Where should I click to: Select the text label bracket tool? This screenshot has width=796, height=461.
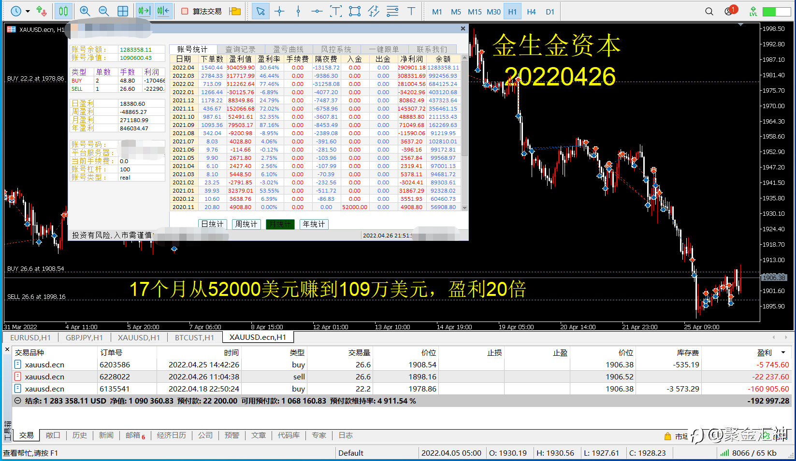[x=336, y=11]
